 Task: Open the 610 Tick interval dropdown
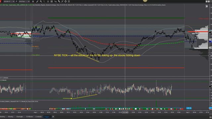pyautogui.click(x=24, y=1)
